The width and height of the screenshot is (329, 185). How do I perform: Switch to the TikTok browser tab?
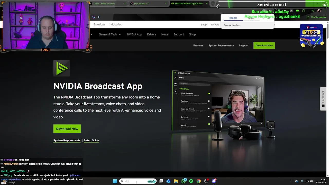tap(107, 4)
